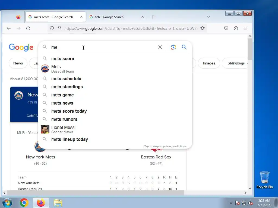This screenshot has width=278, height=208.
Task: Click the network tray icon
Action: point(244,203)
